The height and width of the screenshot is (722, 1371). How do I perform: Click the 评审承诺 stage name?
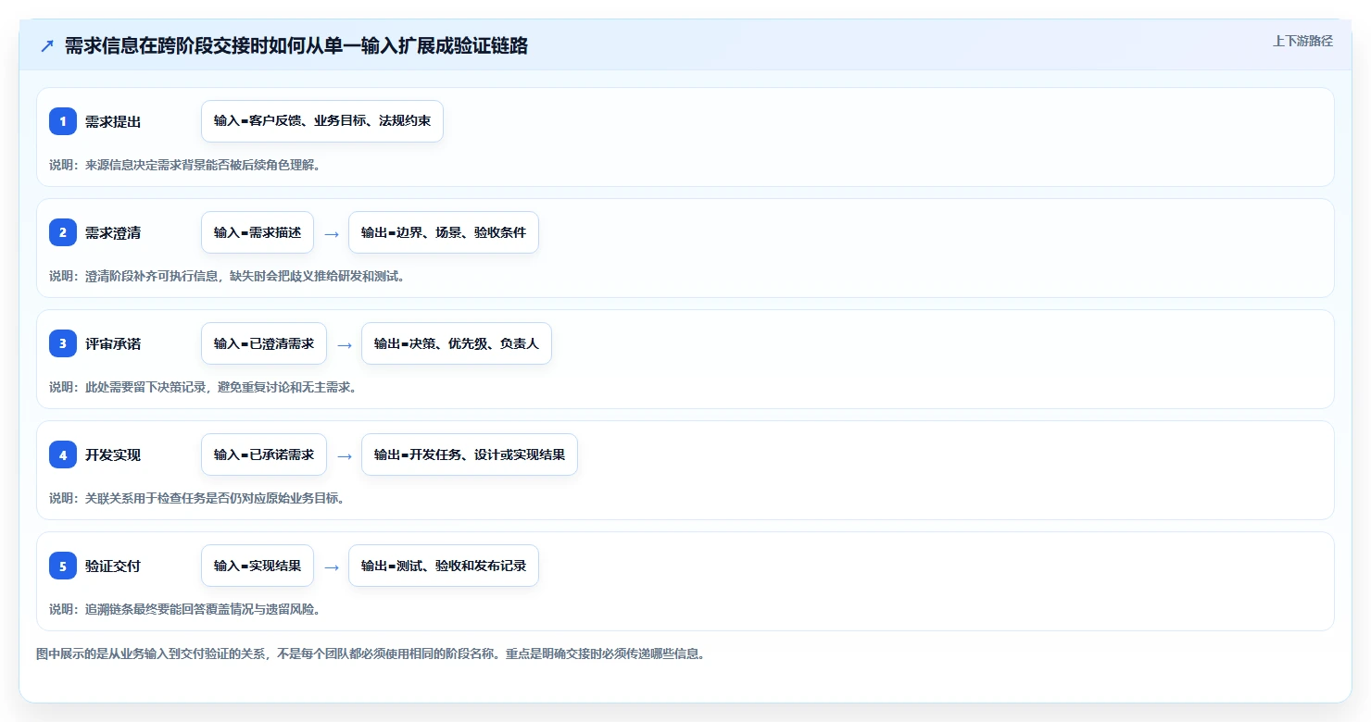tap(113, 343)
